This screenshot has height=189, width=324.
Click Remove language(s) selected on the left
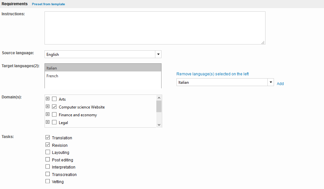(213, 74)
